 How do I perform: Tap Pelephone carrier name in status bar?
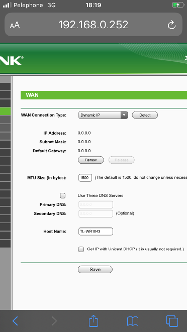click(x=28, y=5)
